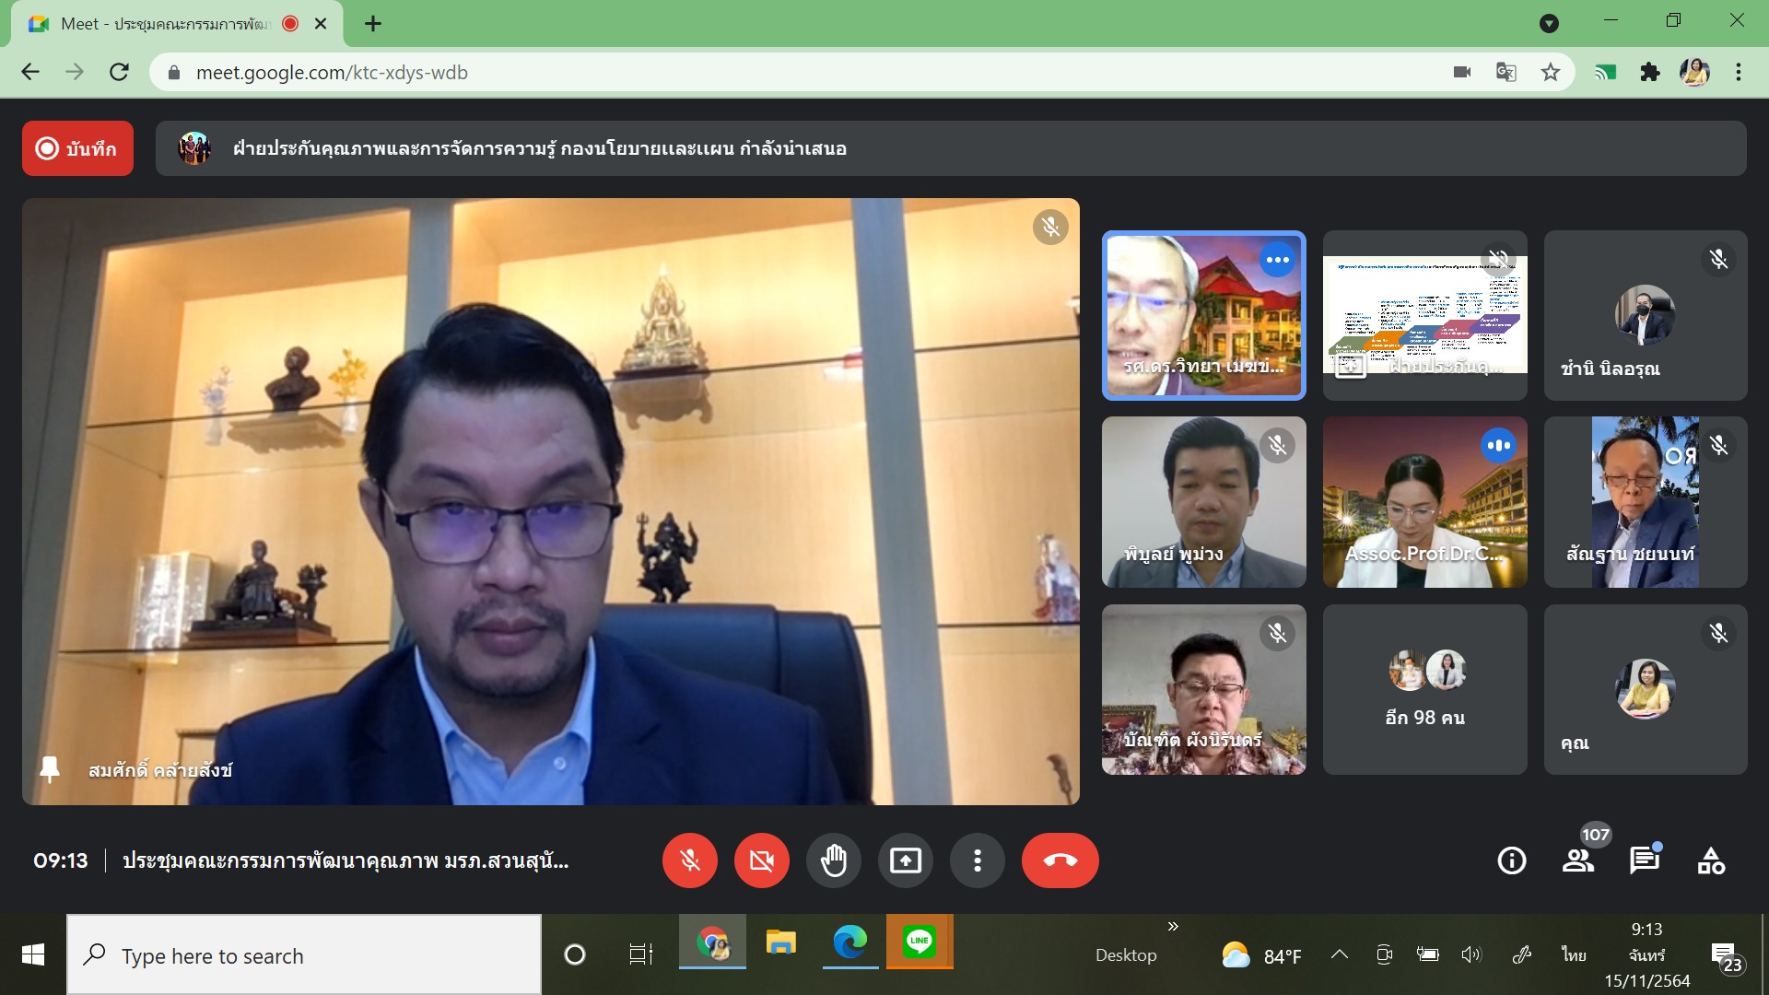Expand hidden system tray icons chevron

coord(1340,954)
